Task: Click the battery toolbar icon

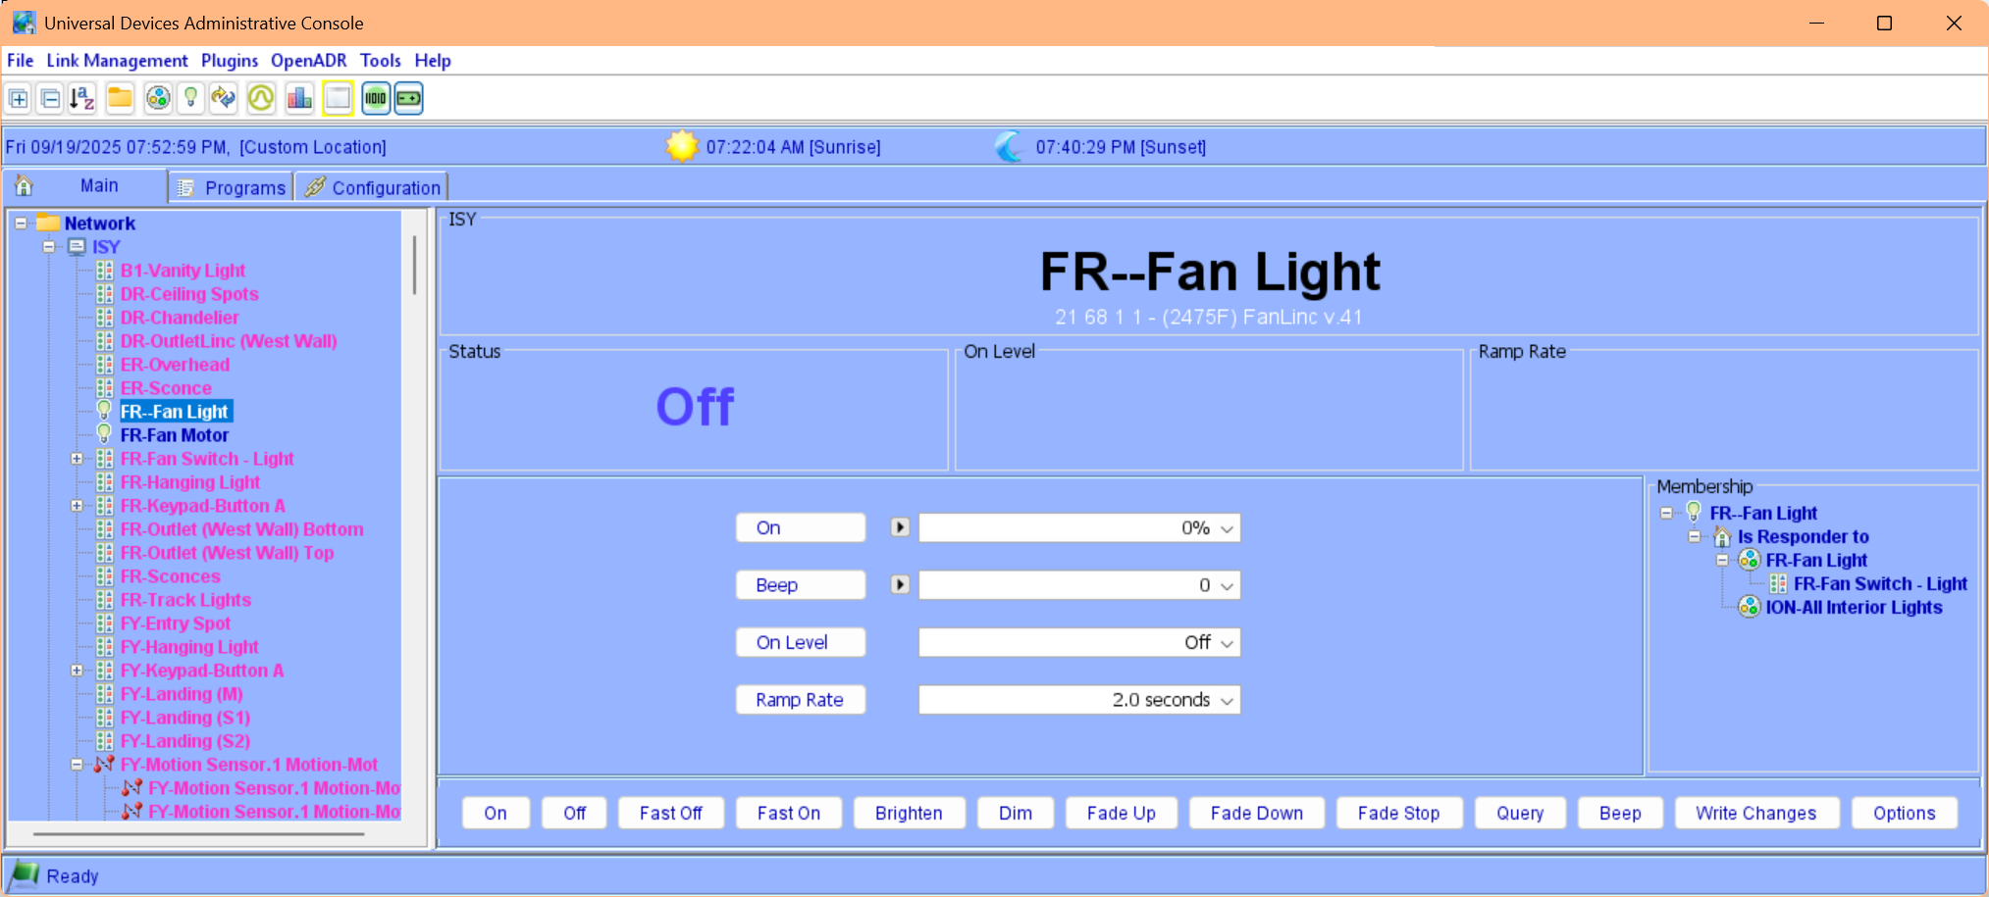Action: click(x=409, y=99)
